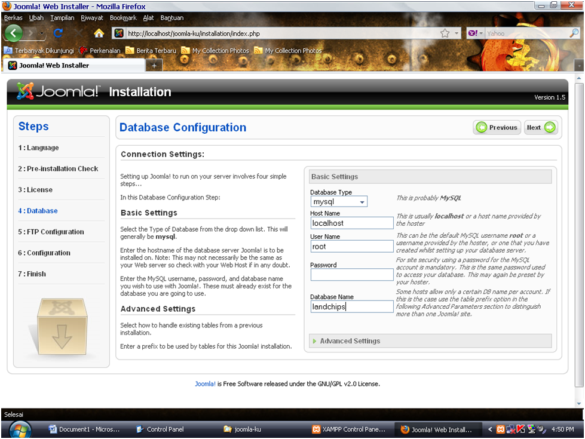Screen dimensions: 585x439
Task: Click the Basic Settings panel header
Action: [430, 177]
